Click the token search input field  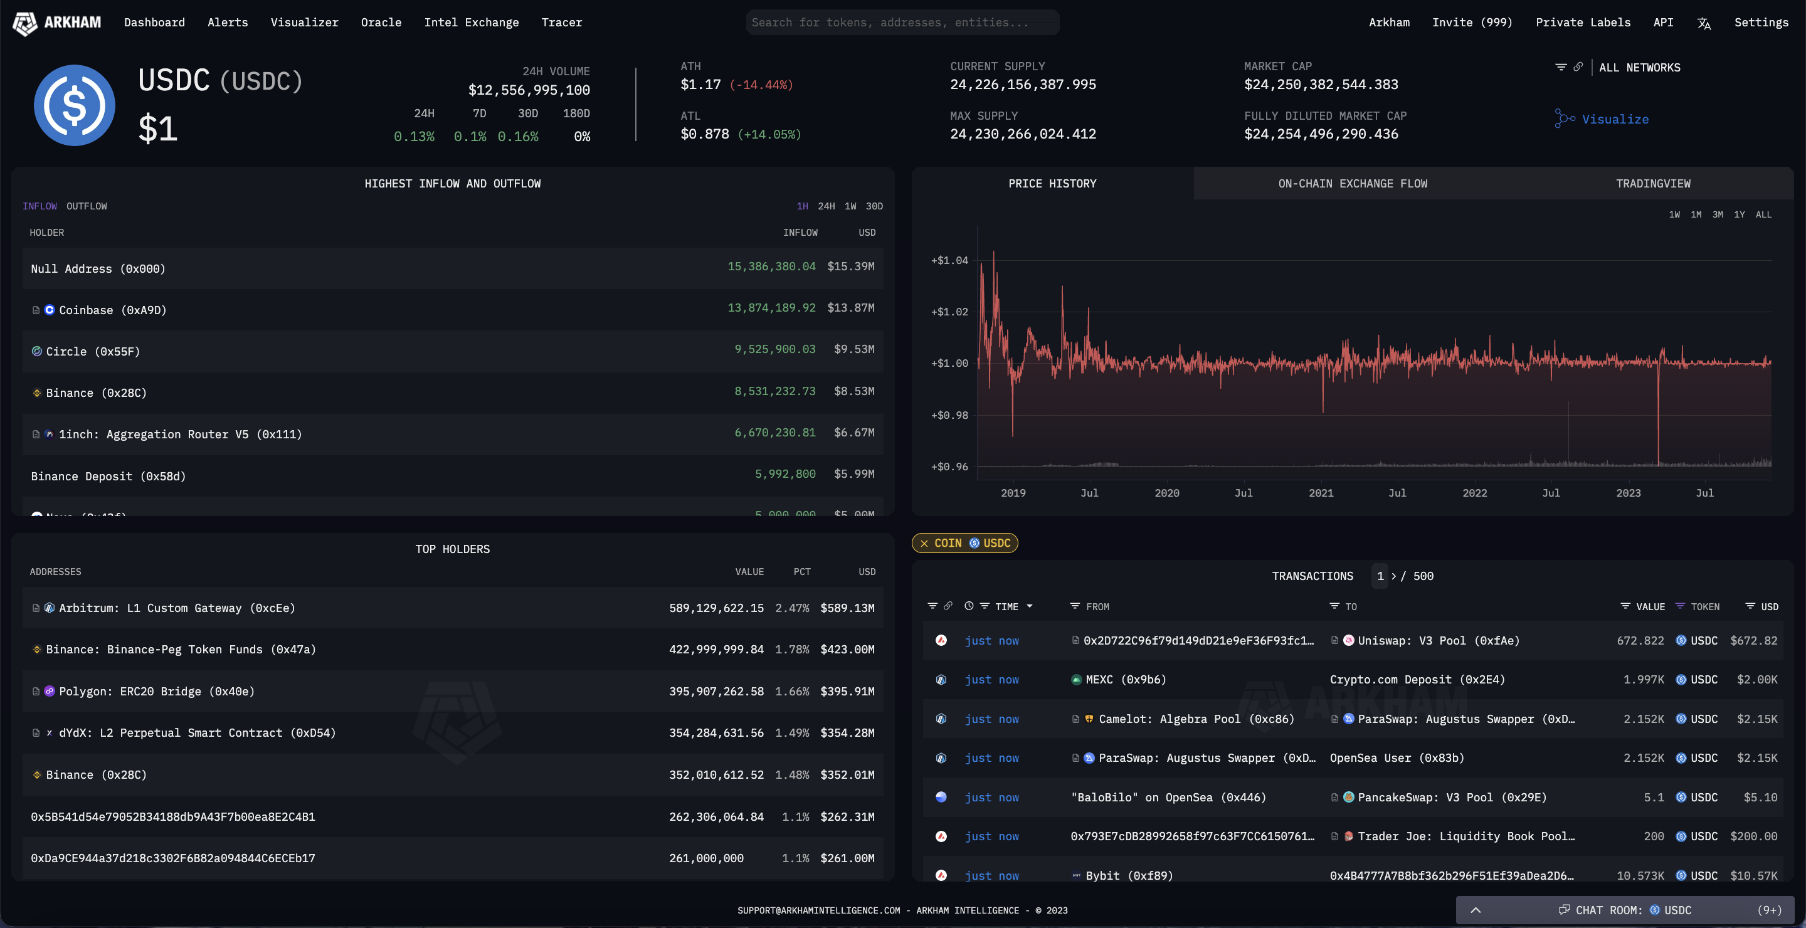click(902, 23)
